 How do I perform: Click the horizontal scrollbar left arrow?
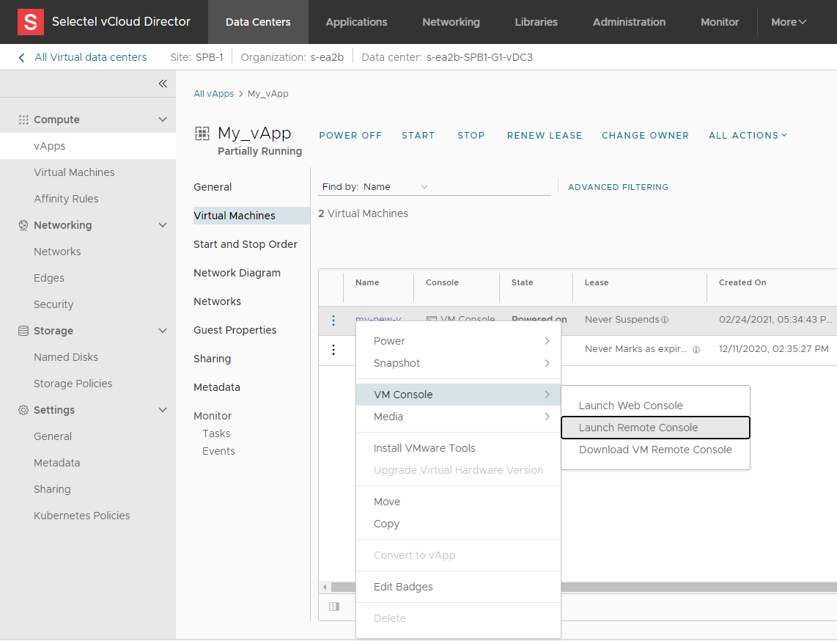(325, 587)
